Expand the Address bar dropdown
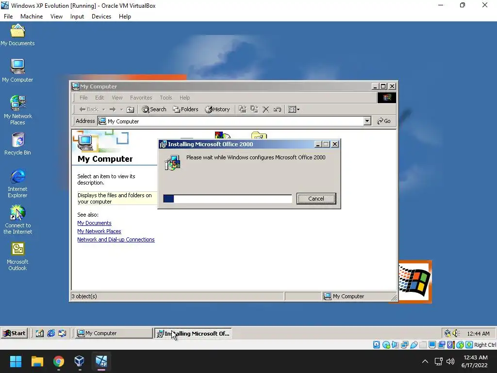This screenshot has height=373, width=497. coord(367,121)
